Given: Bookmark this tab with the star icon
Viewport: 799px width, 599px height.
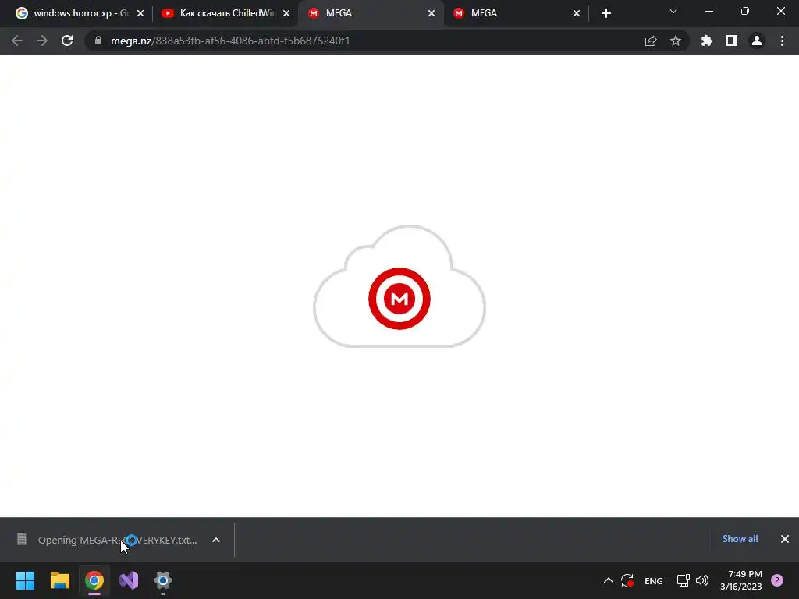Looking at the screenshot, I should pyautogui.click(x=676, y=41).
